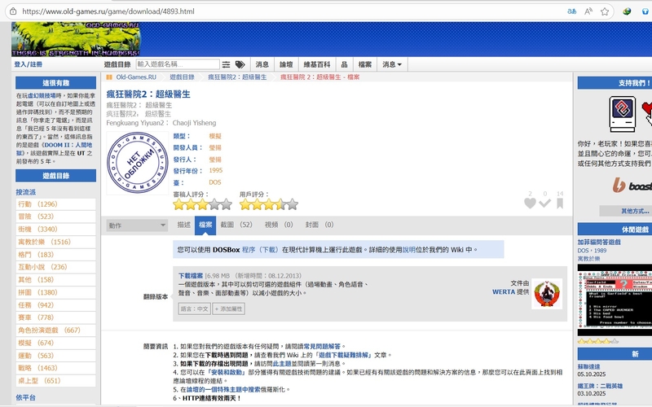Click the 遊戲目錄 breadcrumb link
Viewport: 652px width, 407px height.
(x=182, y=77)
